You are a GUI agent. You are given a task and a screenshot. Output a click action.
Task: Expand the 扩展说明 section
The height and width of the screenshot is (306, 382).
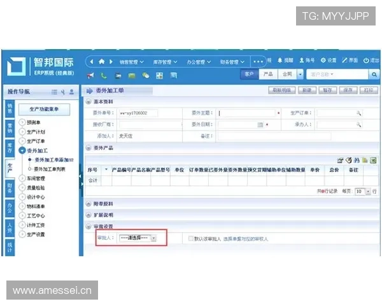[88, 215]
